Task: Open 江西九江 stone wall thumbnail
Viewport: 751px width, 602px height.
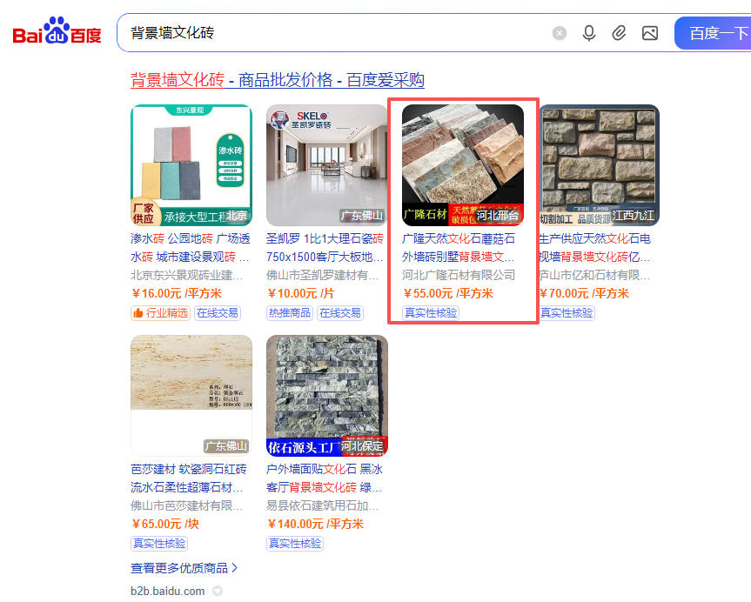Action: pos(598,165)
